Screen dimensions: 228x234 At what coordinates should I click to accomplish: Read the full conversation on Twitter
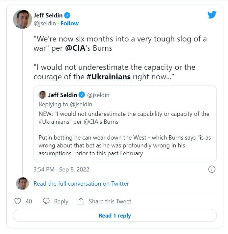[81, 184]
